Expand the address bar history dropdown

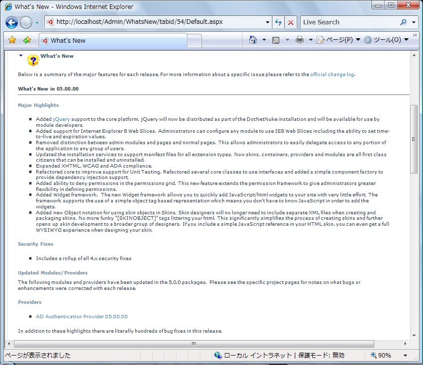[x=267, y=22]
